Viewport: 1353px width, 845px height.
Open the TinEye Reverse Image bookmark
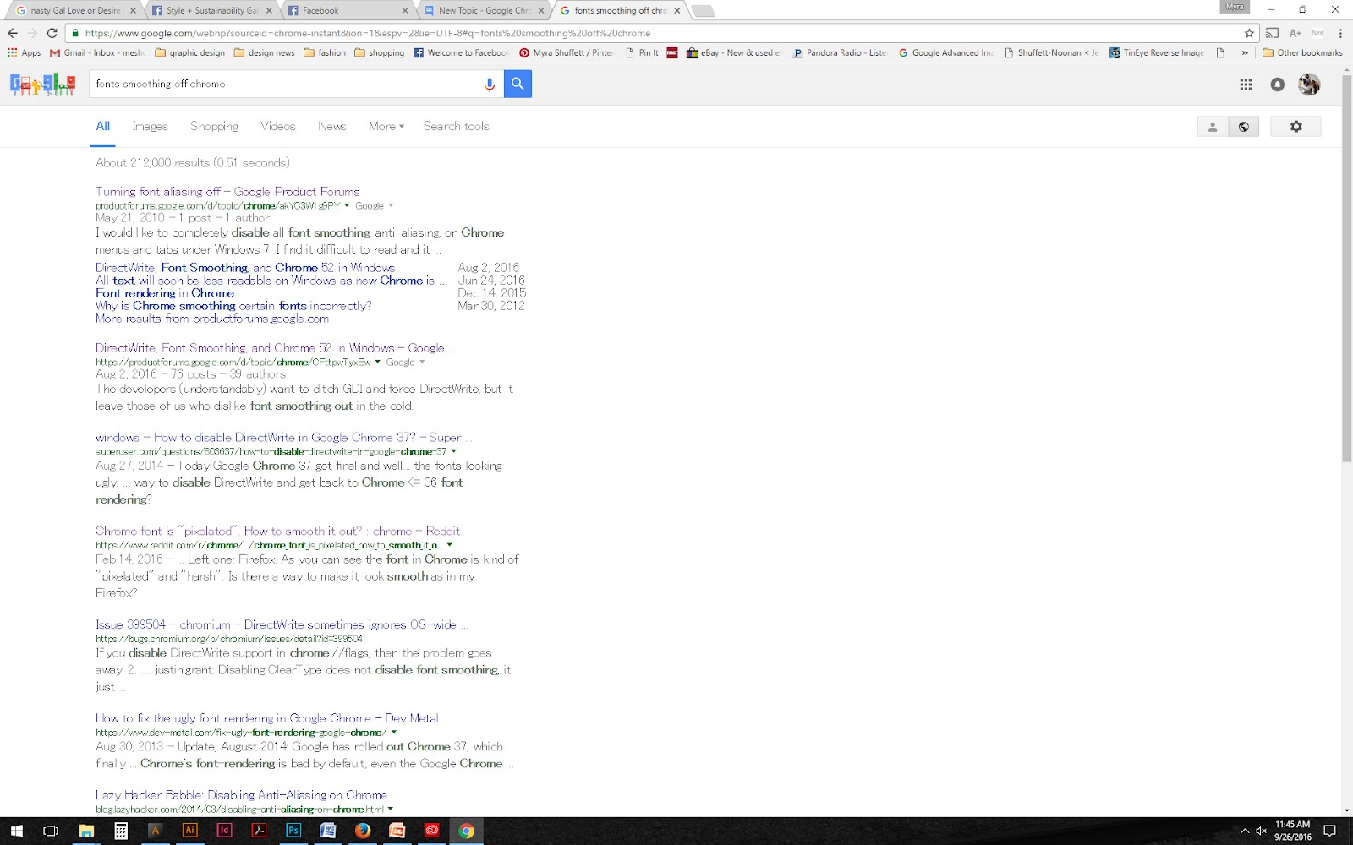tap(1157, 52)
